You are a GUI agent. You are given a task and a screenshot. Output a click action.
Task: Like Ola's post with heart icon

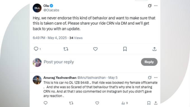(95, 49)
